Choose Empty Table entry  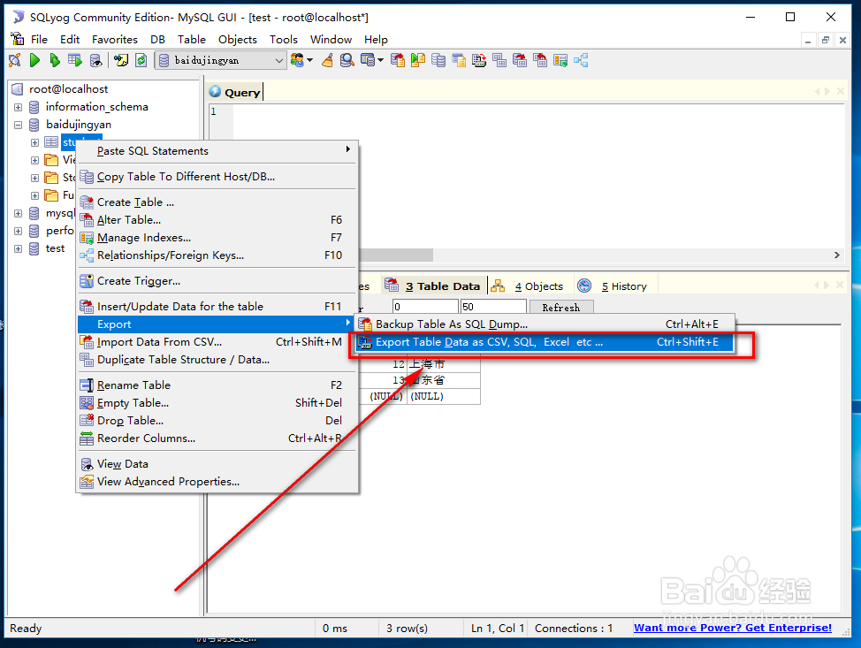(x=217, y=402)
